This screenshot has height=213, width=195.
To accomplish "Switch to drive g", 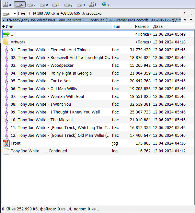I will pos(68,5).
